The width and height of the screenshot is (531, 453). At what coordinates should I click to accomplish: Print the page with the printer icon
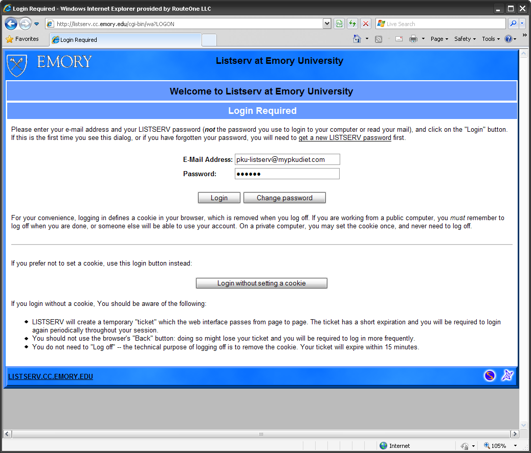[413, 39]
